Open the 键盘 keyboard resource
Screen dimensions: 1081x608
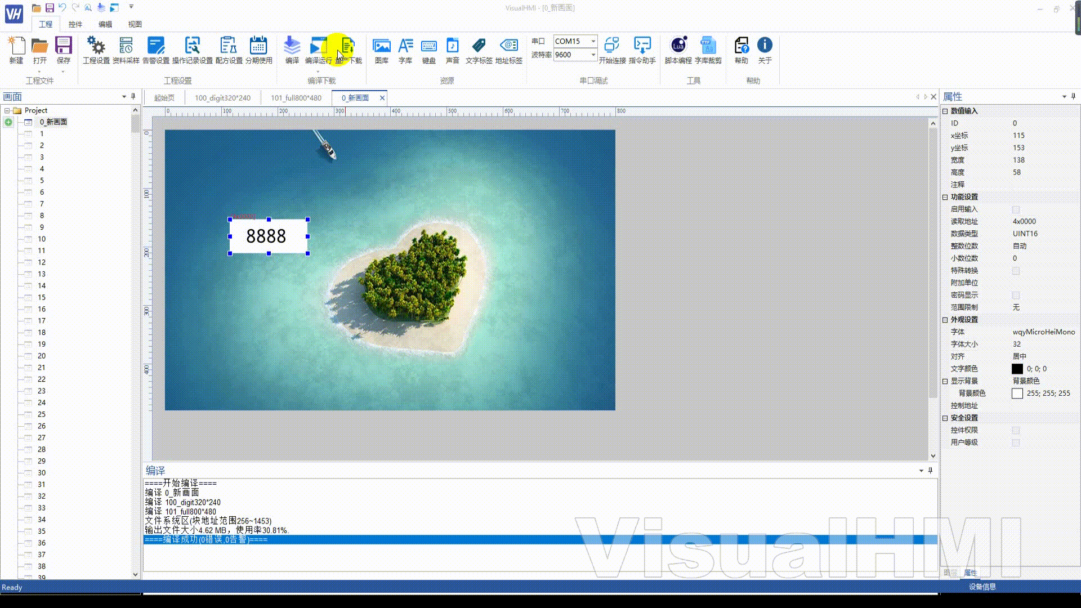pyautogui.click(x=429, y=50)
